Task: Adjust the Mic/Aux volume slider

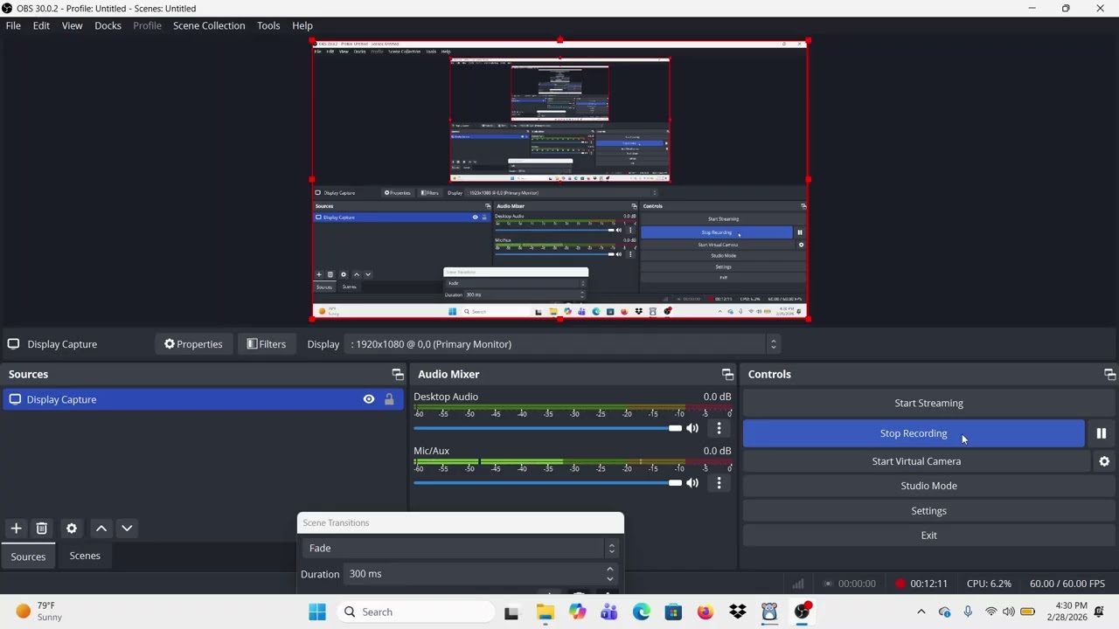Action: [x=547, y=482]
